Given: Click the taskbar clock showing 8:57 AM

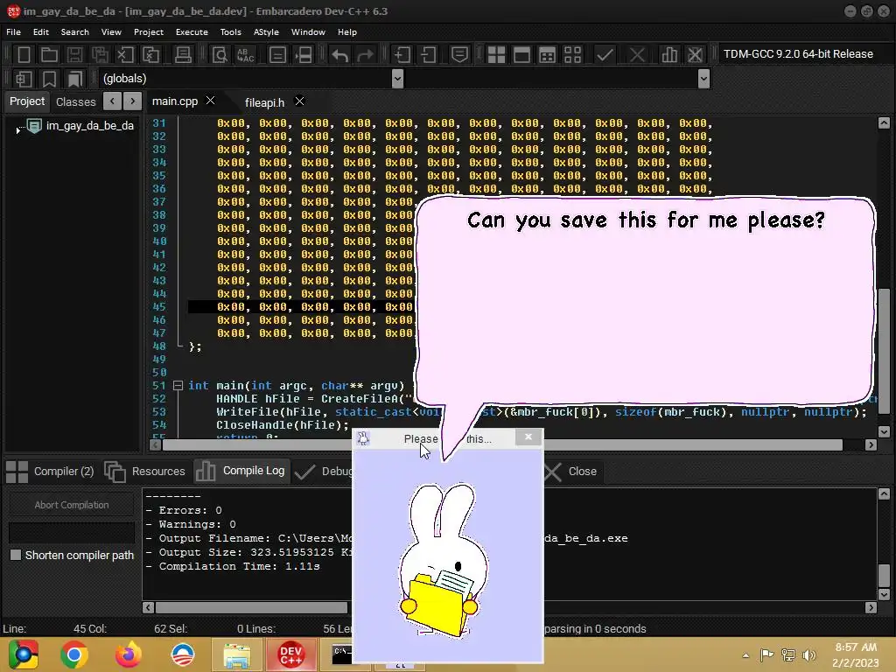Looking at the screenshot, I should point(856,654).
